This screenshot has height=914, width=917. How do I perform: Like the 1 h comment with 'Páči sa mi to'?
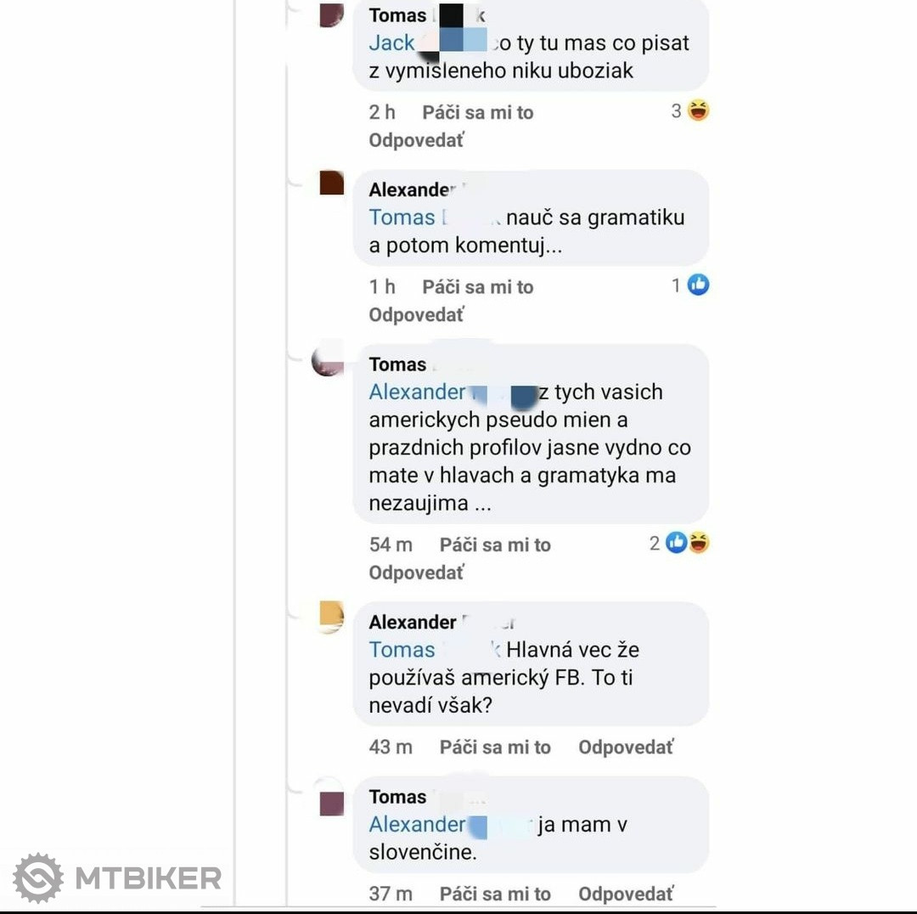click(x=478, y=287)
